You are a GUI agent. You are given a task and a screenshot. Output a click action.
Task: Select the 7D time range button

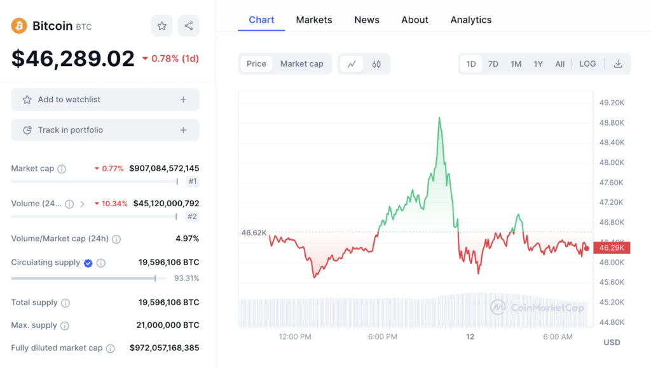tap(493, 64)
